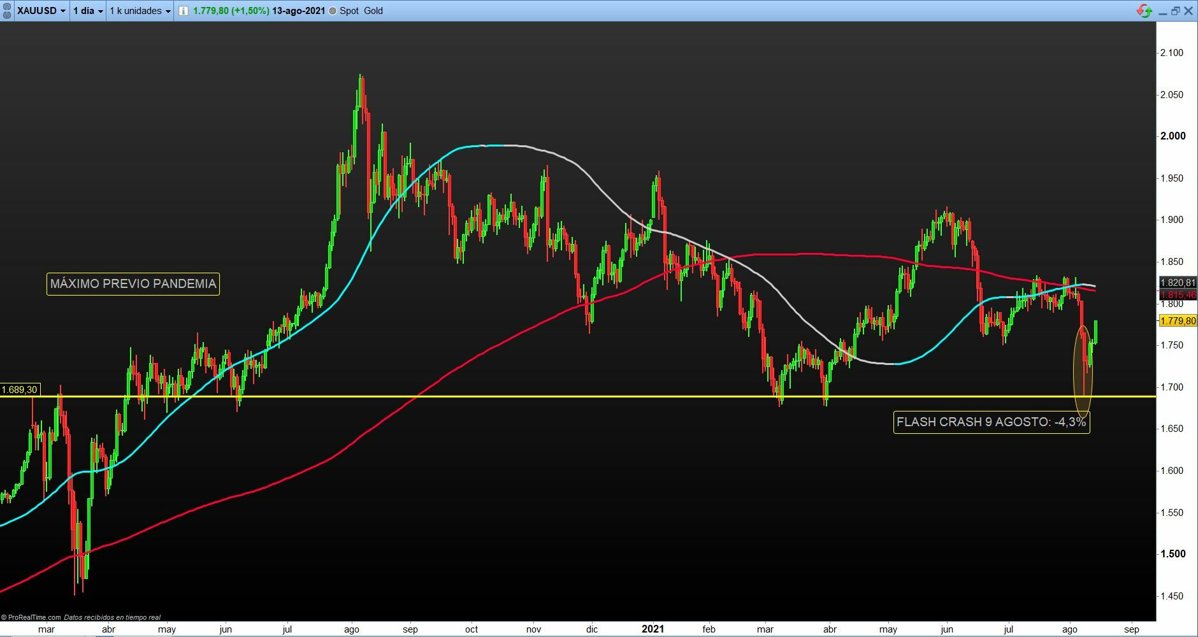Viewport: 1198px width, 637px height.
Task: Click the 2.100 level on price axis
Action: point(1173,53)
